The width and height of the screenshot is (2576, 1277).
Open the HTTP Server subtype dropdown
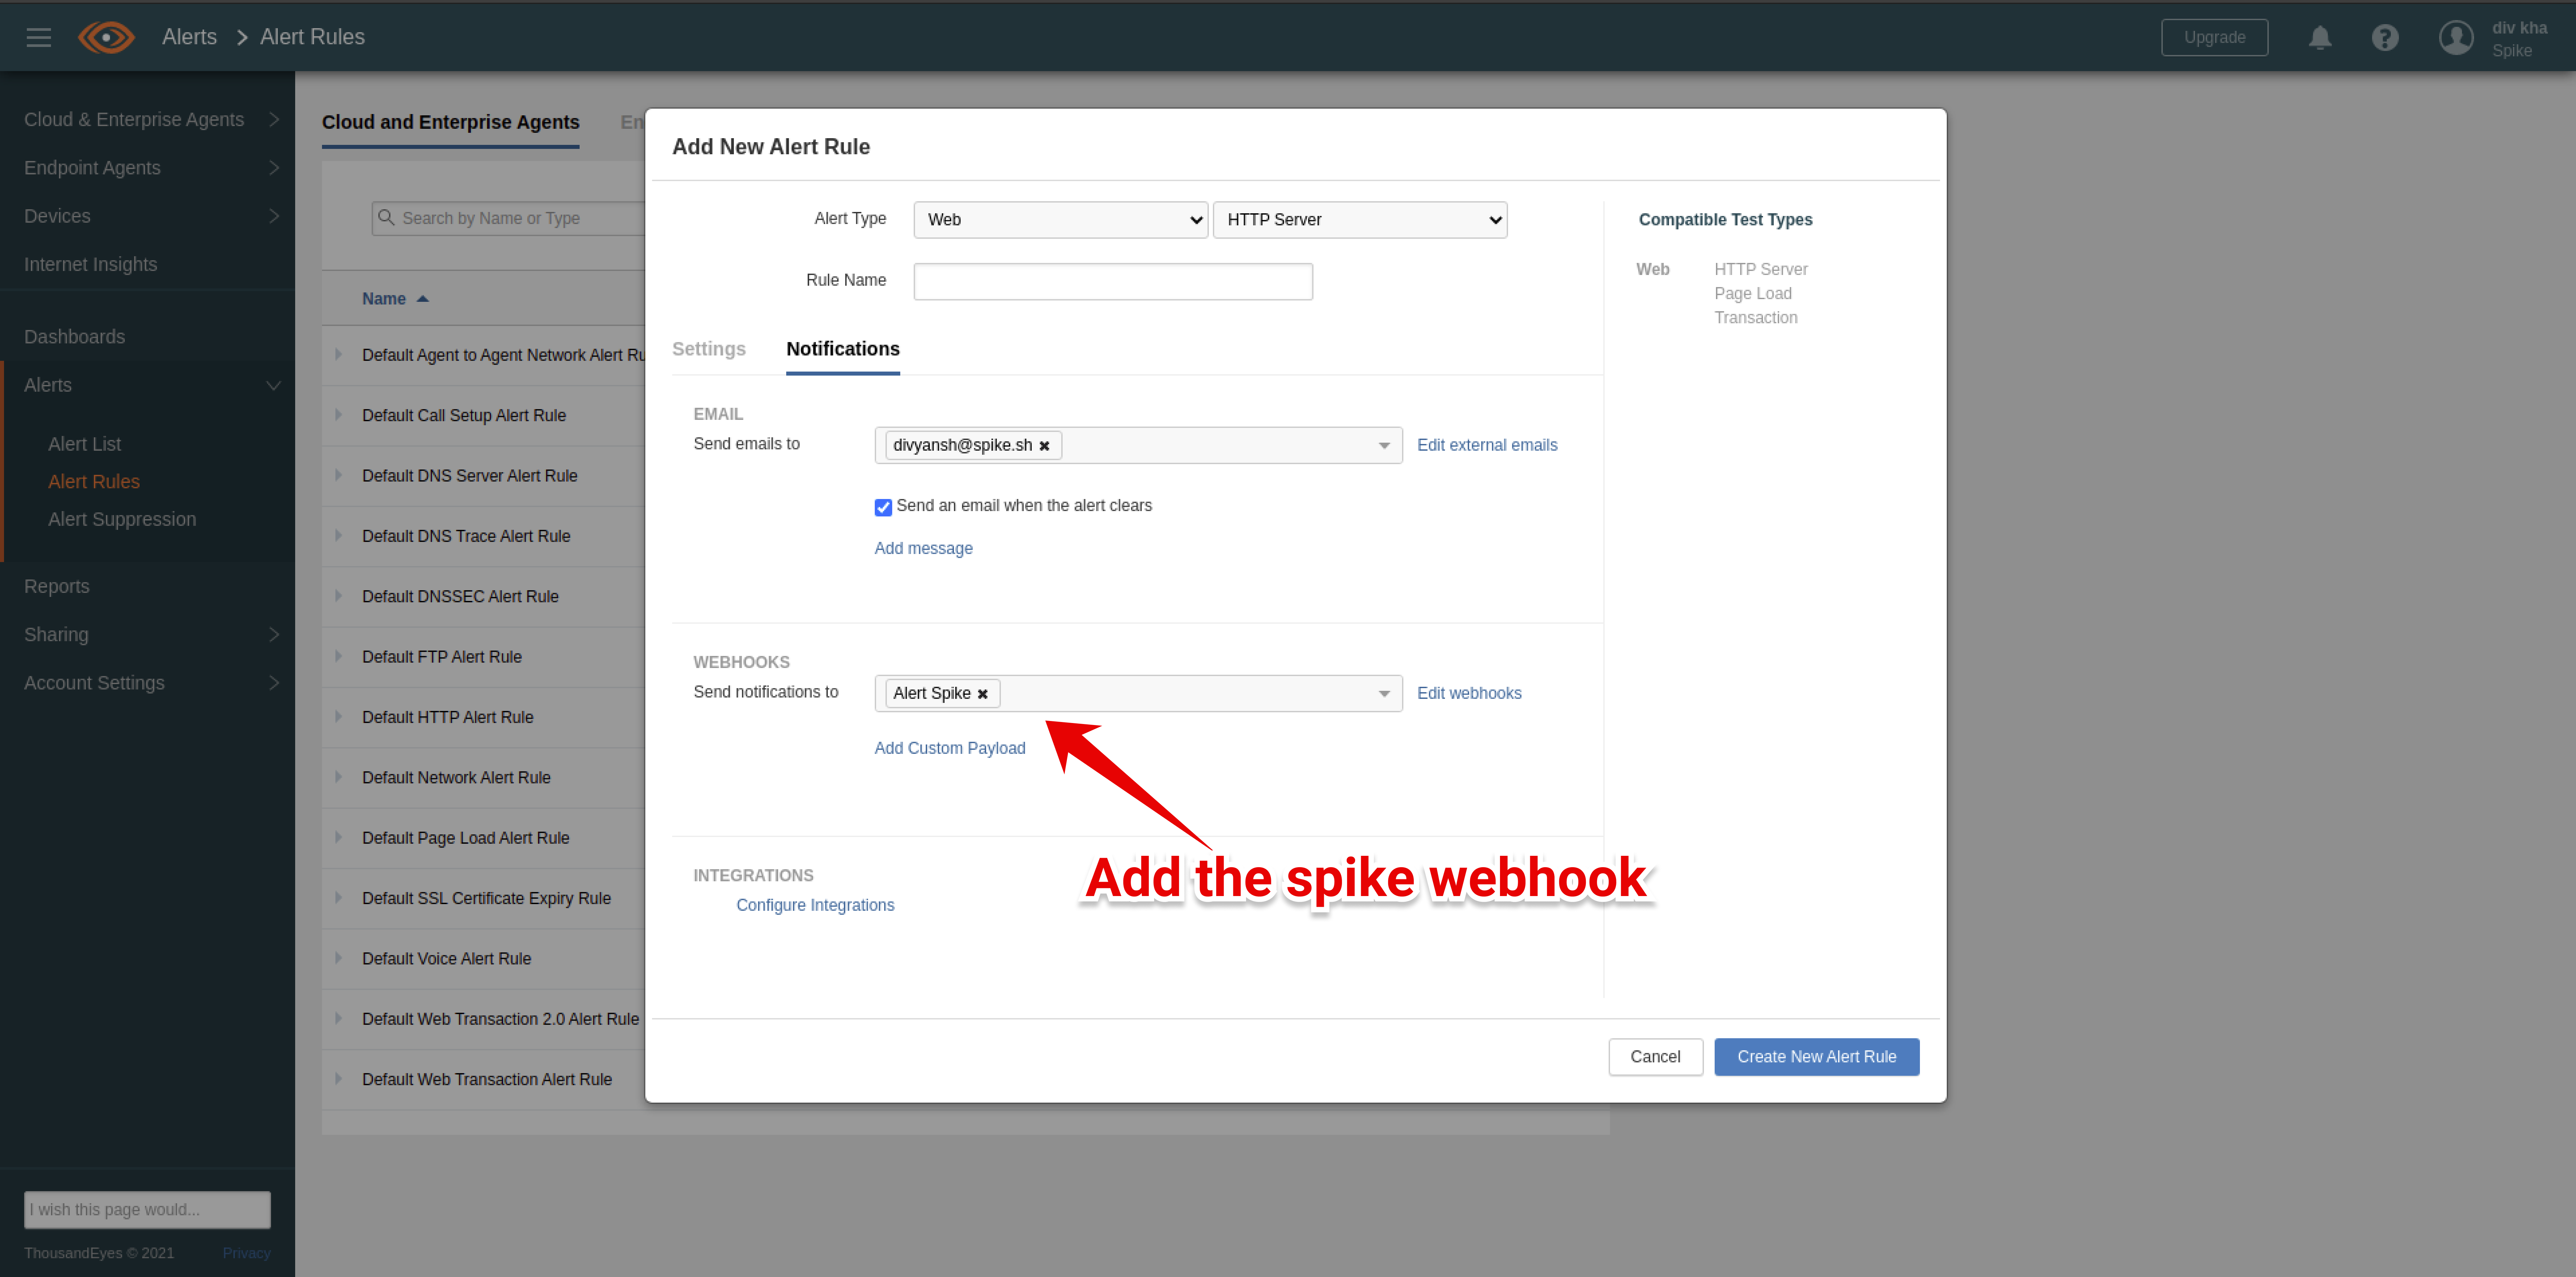coord(1360,220)
